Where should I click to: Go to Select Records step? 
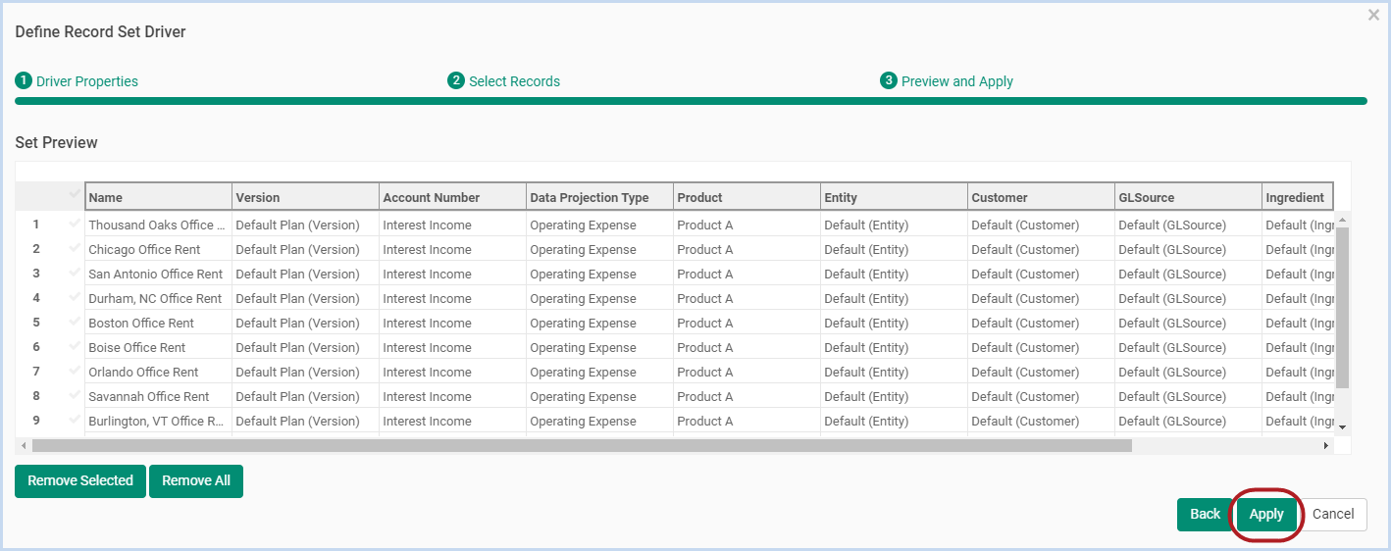[504, 81]
